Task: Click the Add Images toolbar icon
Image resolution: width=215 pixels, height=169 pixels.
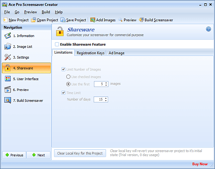Action: (93, 20)
